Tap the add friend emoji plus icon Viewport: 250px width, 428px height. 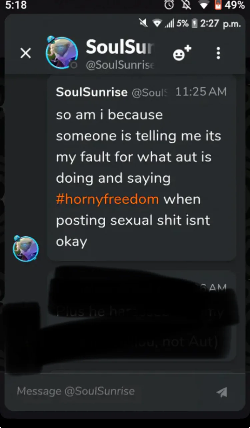pyautogui.click(x=182, y=53)
